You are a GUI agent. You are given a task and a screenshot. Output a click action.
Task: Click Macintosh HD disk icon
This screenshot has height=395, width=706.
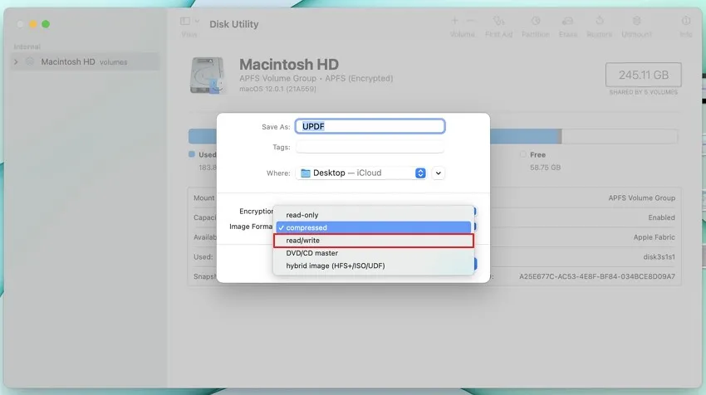point(207,76)
